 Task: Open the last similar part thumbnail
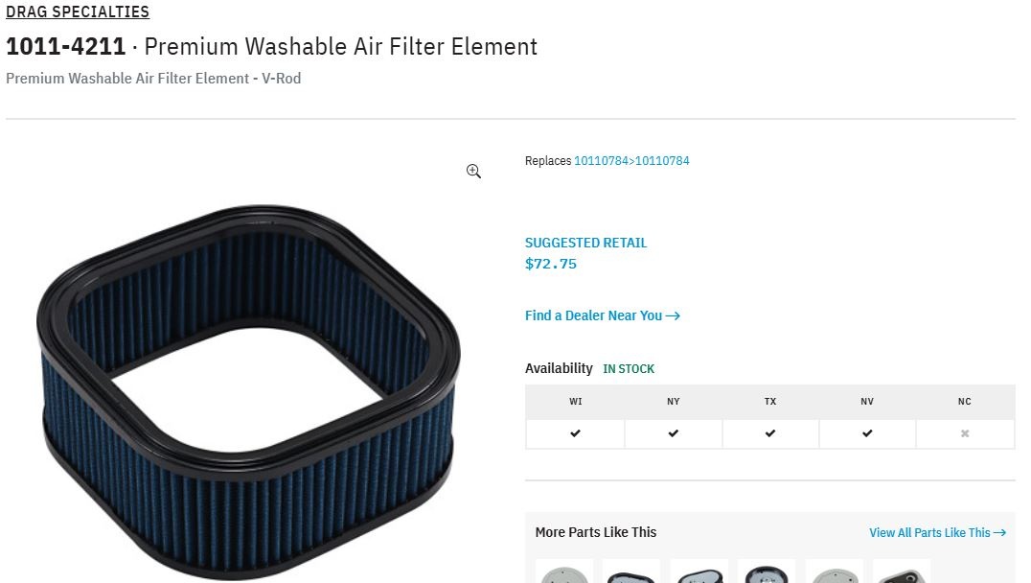[x=902, y=571]
